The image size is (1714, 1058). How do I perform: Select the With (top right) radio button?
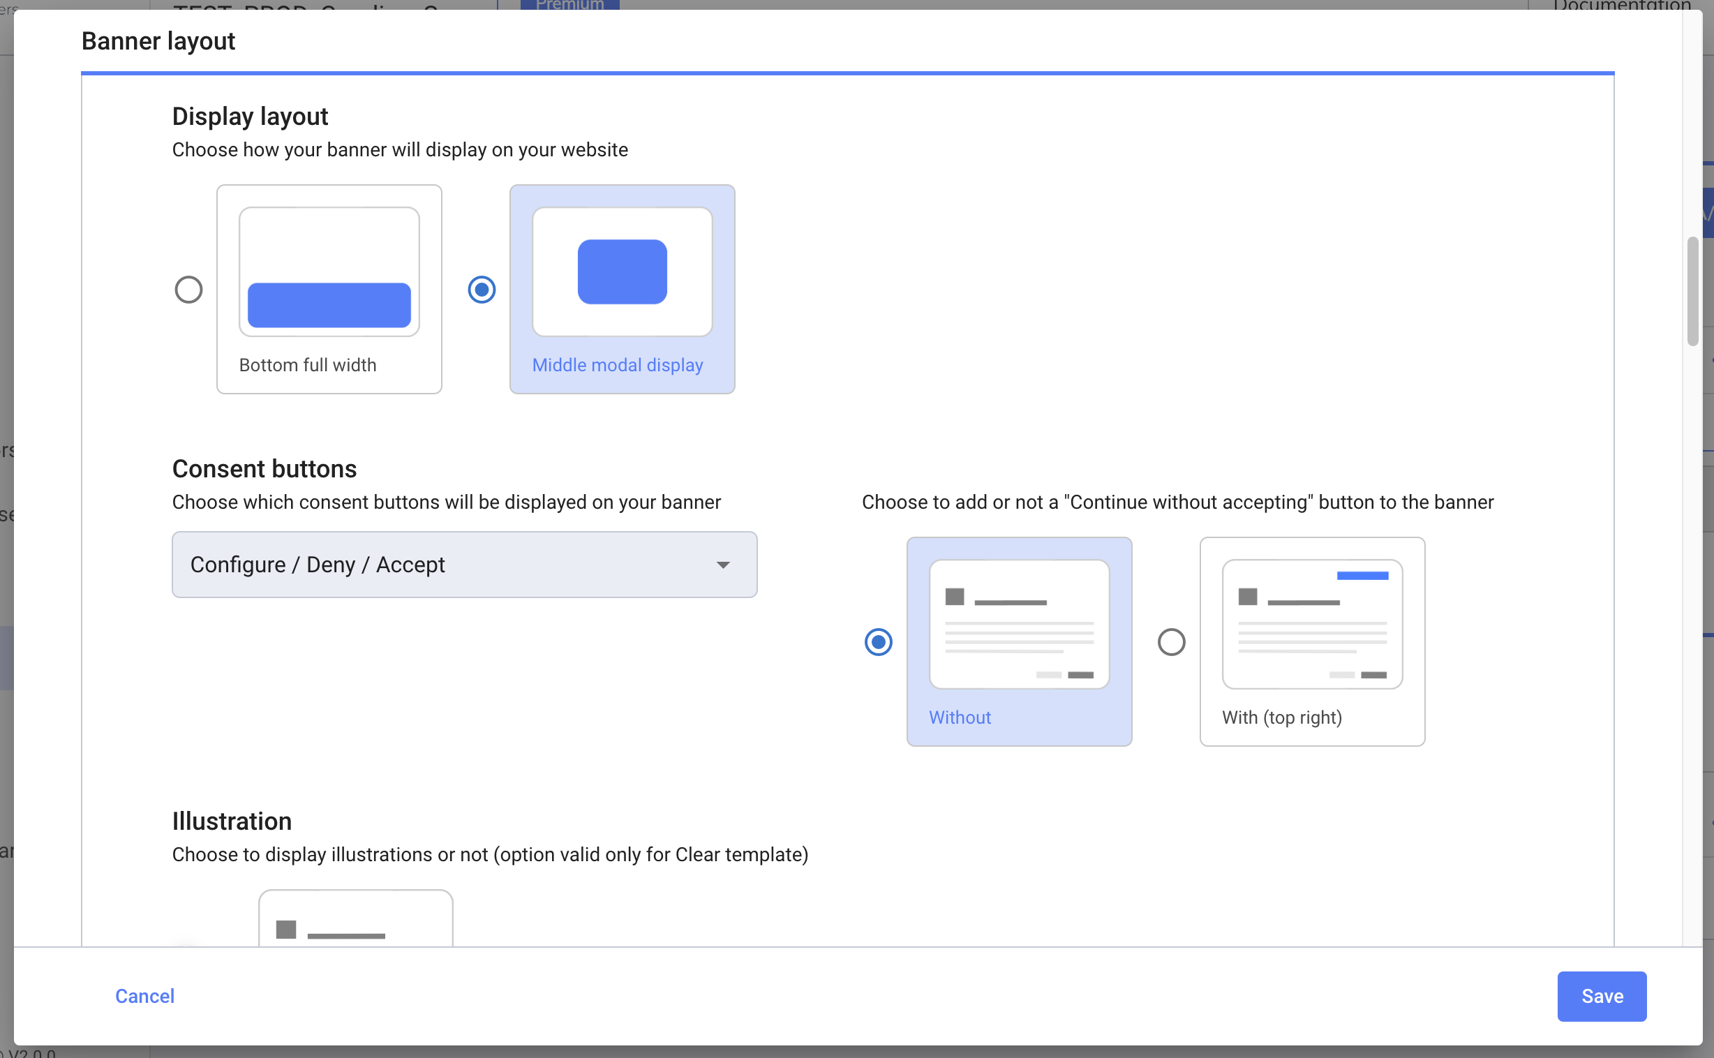(x=1171, y=641)
